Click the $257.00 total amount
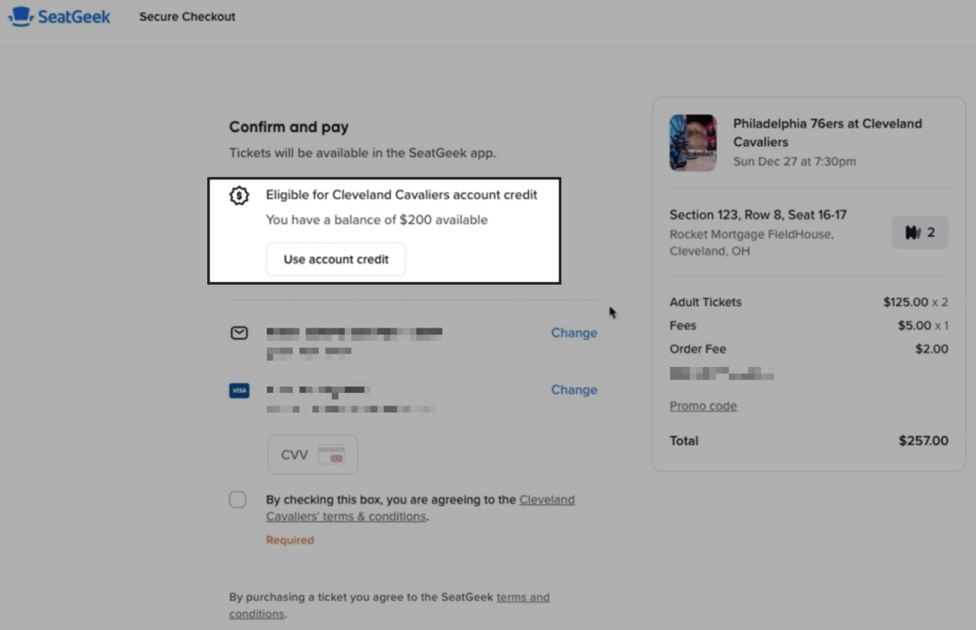The height and width of the screenshot is (630, 976). (x=923, y=441)
